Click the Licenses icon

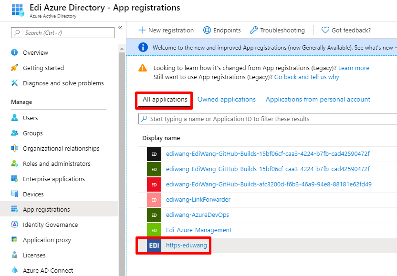pos(14,255)
